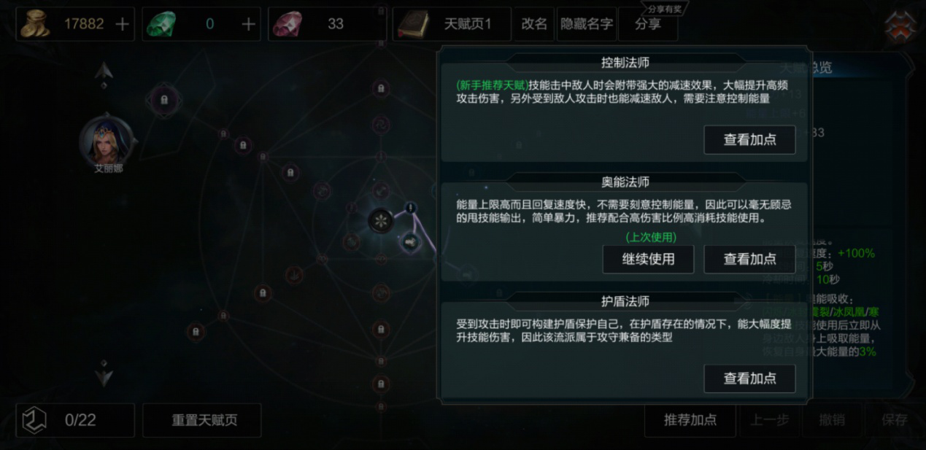Open the 分享 share menu
This screenshot has height=450, width=926.
(648, 24)
